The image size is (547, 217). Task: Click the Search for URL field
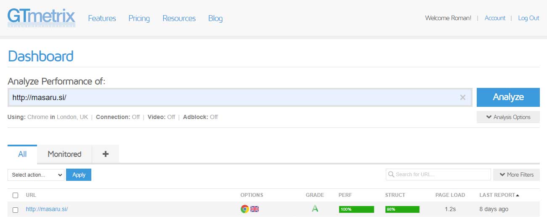click(x=438, y=175)
